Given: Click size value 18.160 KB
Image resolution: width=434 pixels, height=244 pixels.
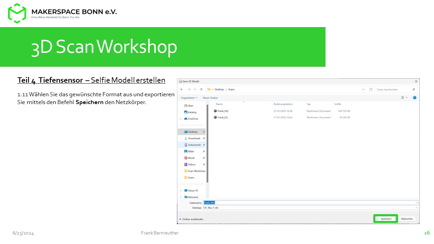Looking at the screenshot, I should pos(344,117).
